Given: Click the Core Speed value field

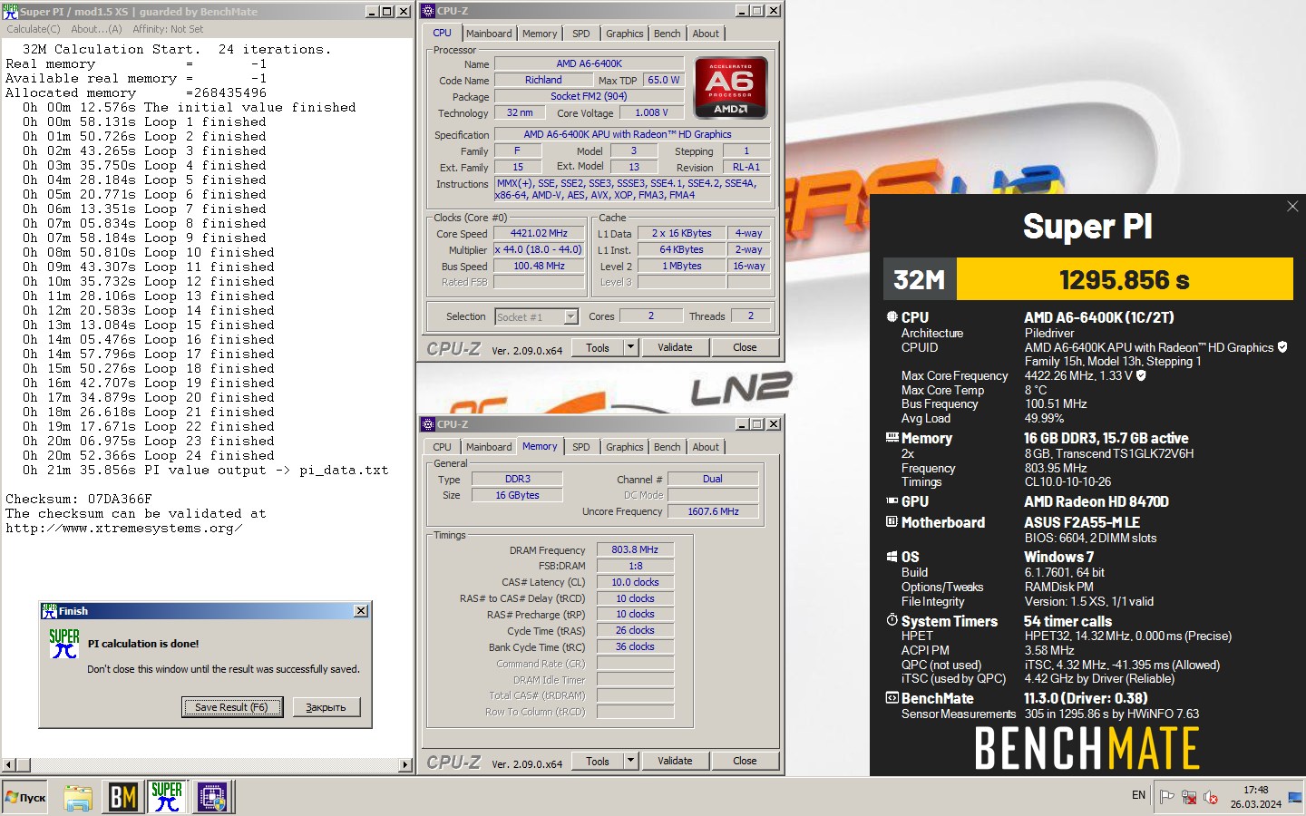Looking at the screenshot, I should click(539, 233).
